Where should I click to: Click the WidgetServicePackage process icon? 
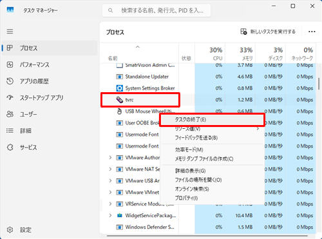(119, 215)
